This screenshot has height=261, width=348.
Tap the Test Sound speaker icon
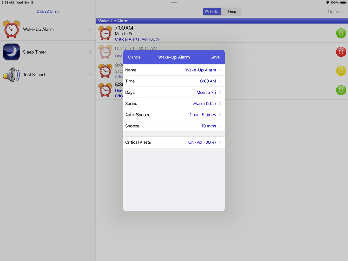[11, 74]
